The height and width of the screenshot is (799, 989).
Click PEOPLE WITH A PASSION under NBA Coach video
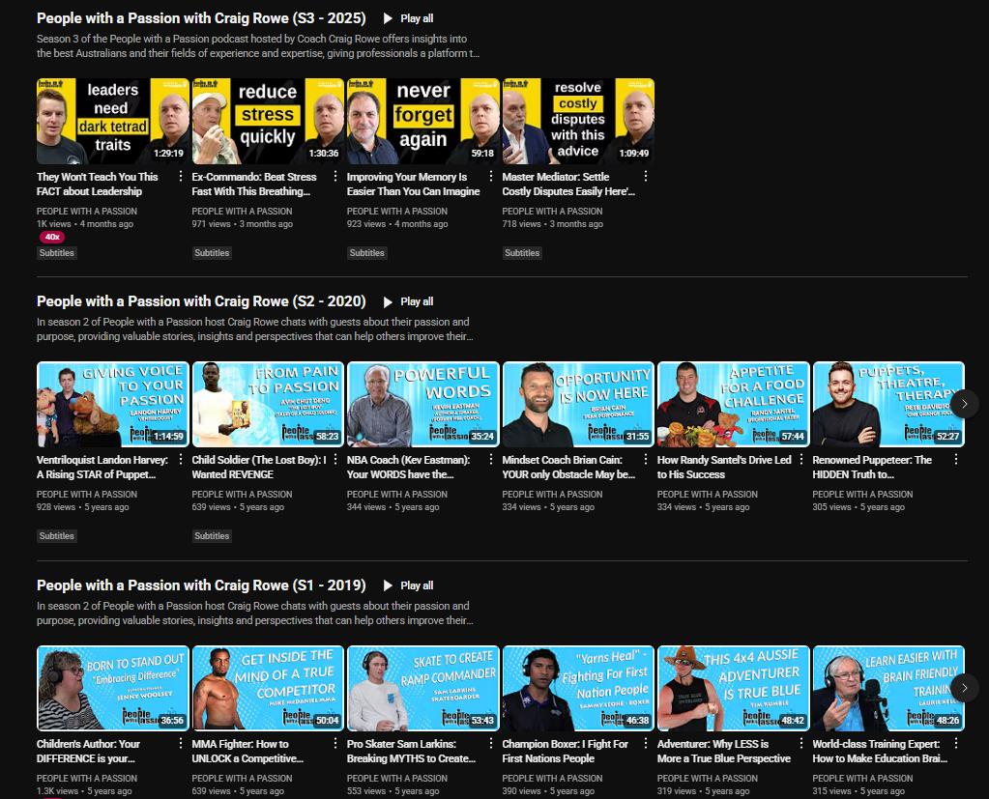point(396,494)
